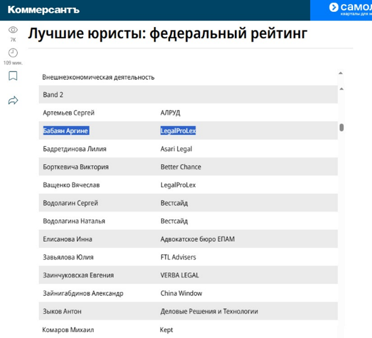Click the article title Лучшие юристы

pos(168,33)
